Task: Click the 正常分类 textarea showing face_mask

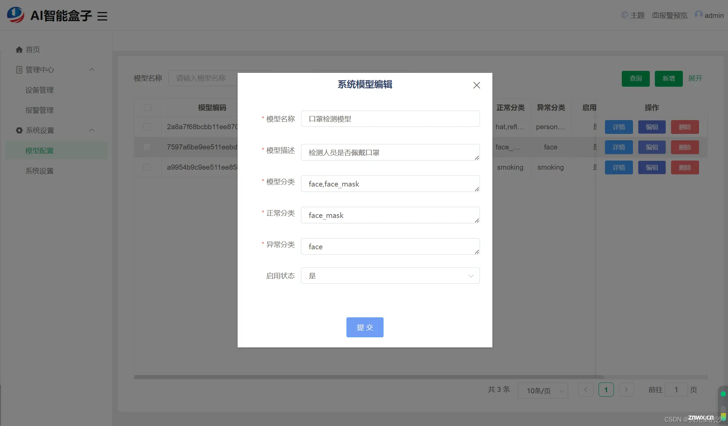Action: pyautogui.click(x=390, y=215)
